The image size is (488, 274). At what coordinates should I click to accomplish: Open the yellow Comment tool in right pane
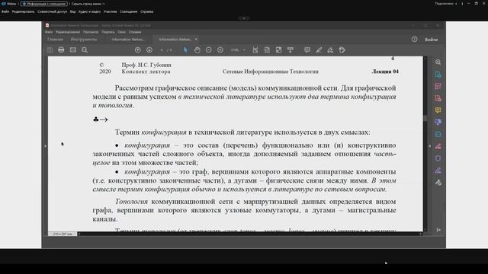[x=438, y=110]
